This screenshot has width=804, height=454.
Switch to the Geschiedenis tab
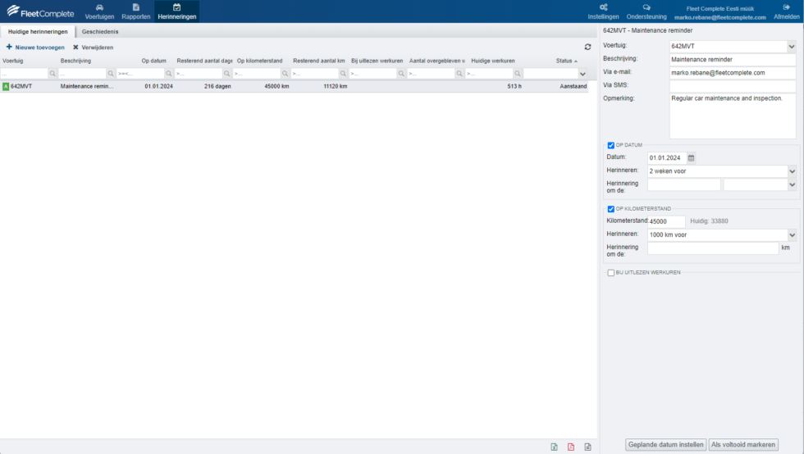100,31
